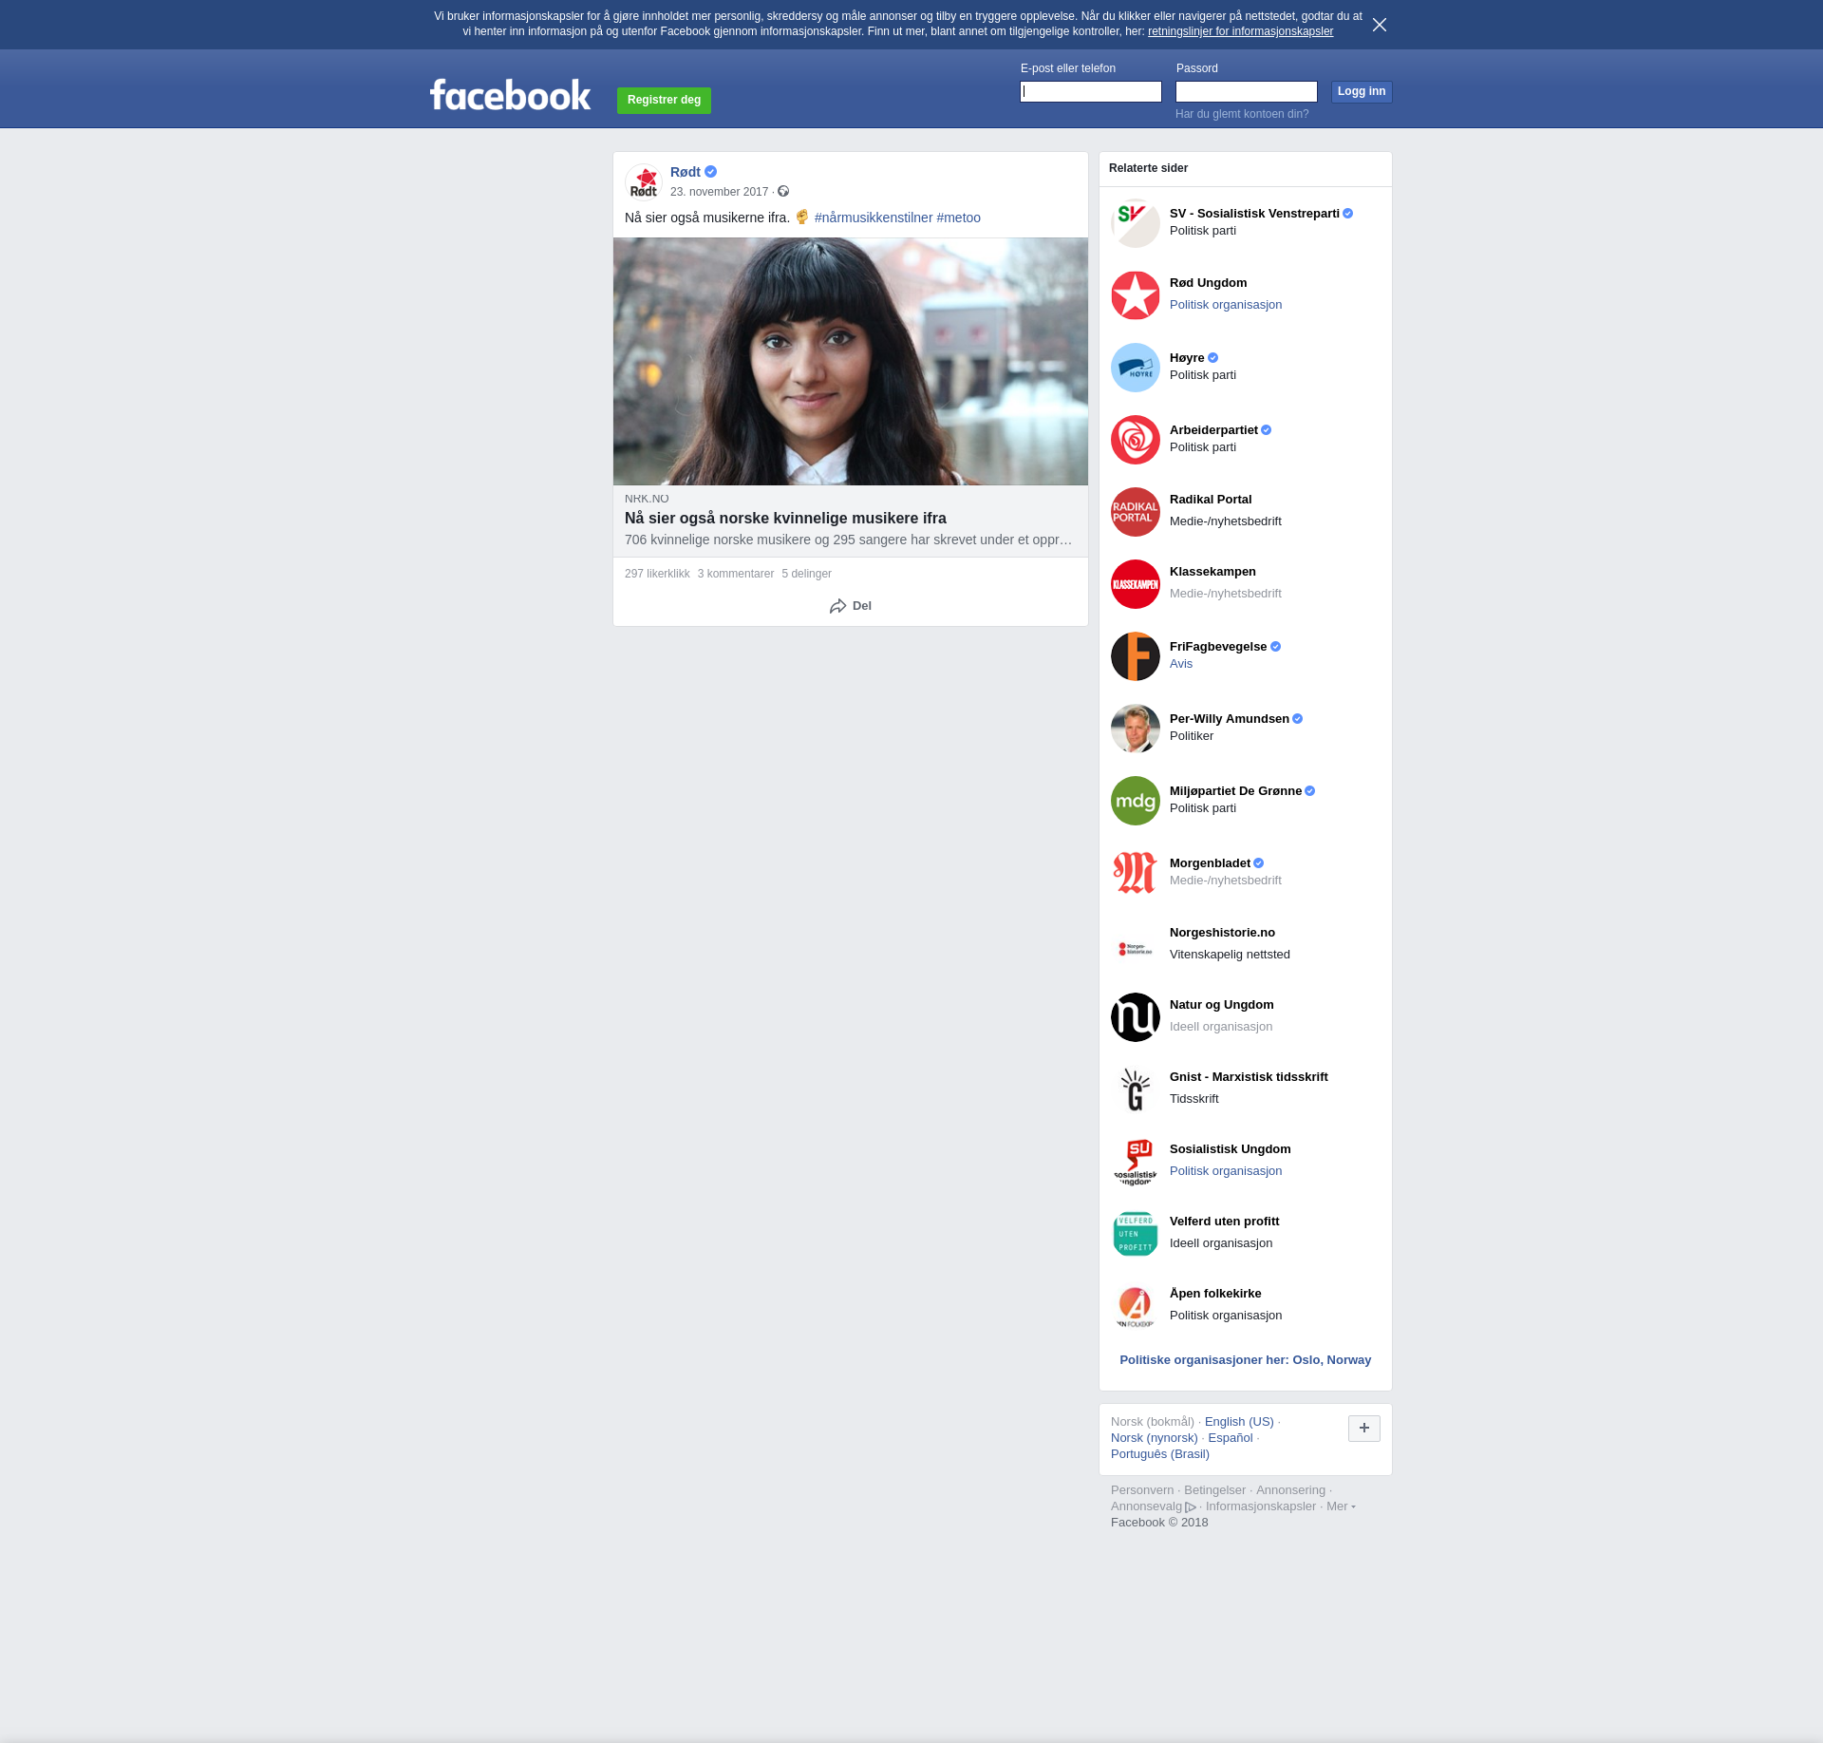1823x1743 pixels.
Task: Click the Rød Ungdom star logo
Action: click(1135, 295)
